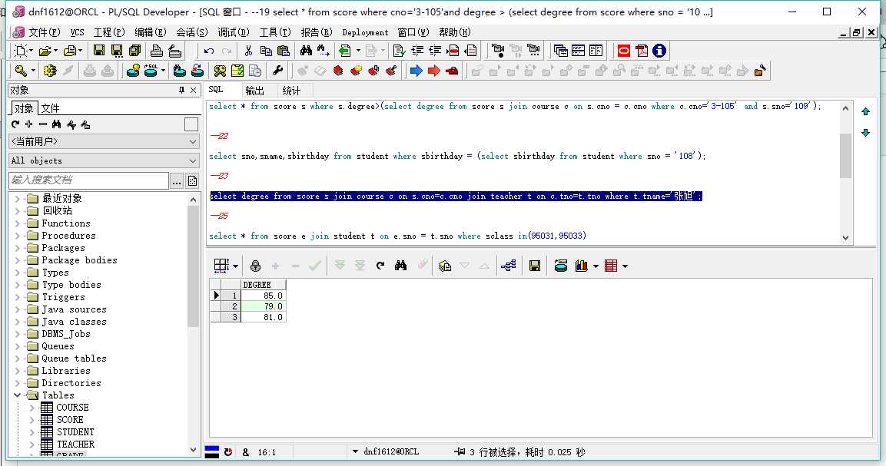Open the Deployment menu
886x466 pixels.
[365, 33]
